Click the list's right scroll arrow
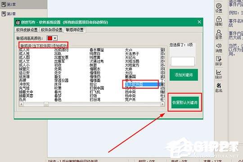The height and width of the screenshot is (162, 243). 162,104
